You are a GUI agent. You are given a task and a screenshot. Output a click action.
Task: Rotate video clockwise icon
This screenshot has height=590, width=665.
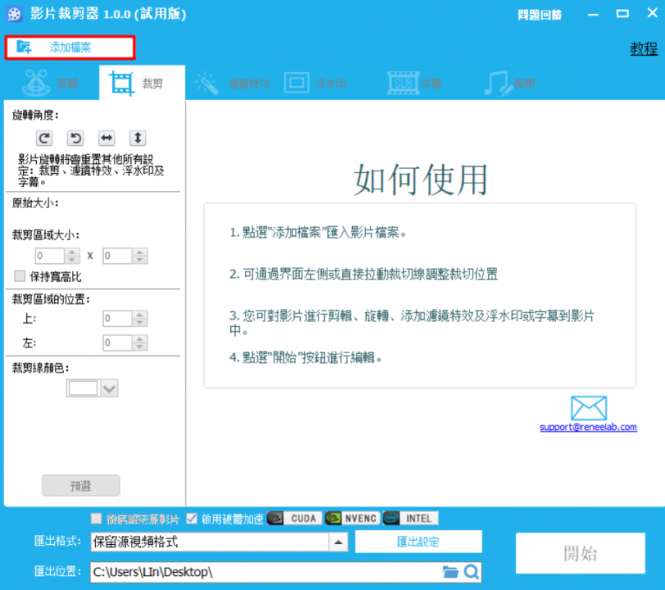(44, 138)
